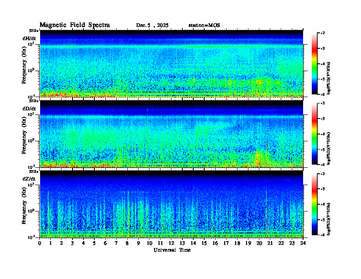The image size is (361, 279).
Task: Click hour label "20" on the time axis
Action: pos(259,243)
